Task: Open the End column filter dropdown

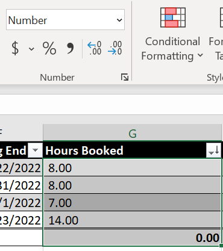Action: pyautogui.click(x=35, y=150)
